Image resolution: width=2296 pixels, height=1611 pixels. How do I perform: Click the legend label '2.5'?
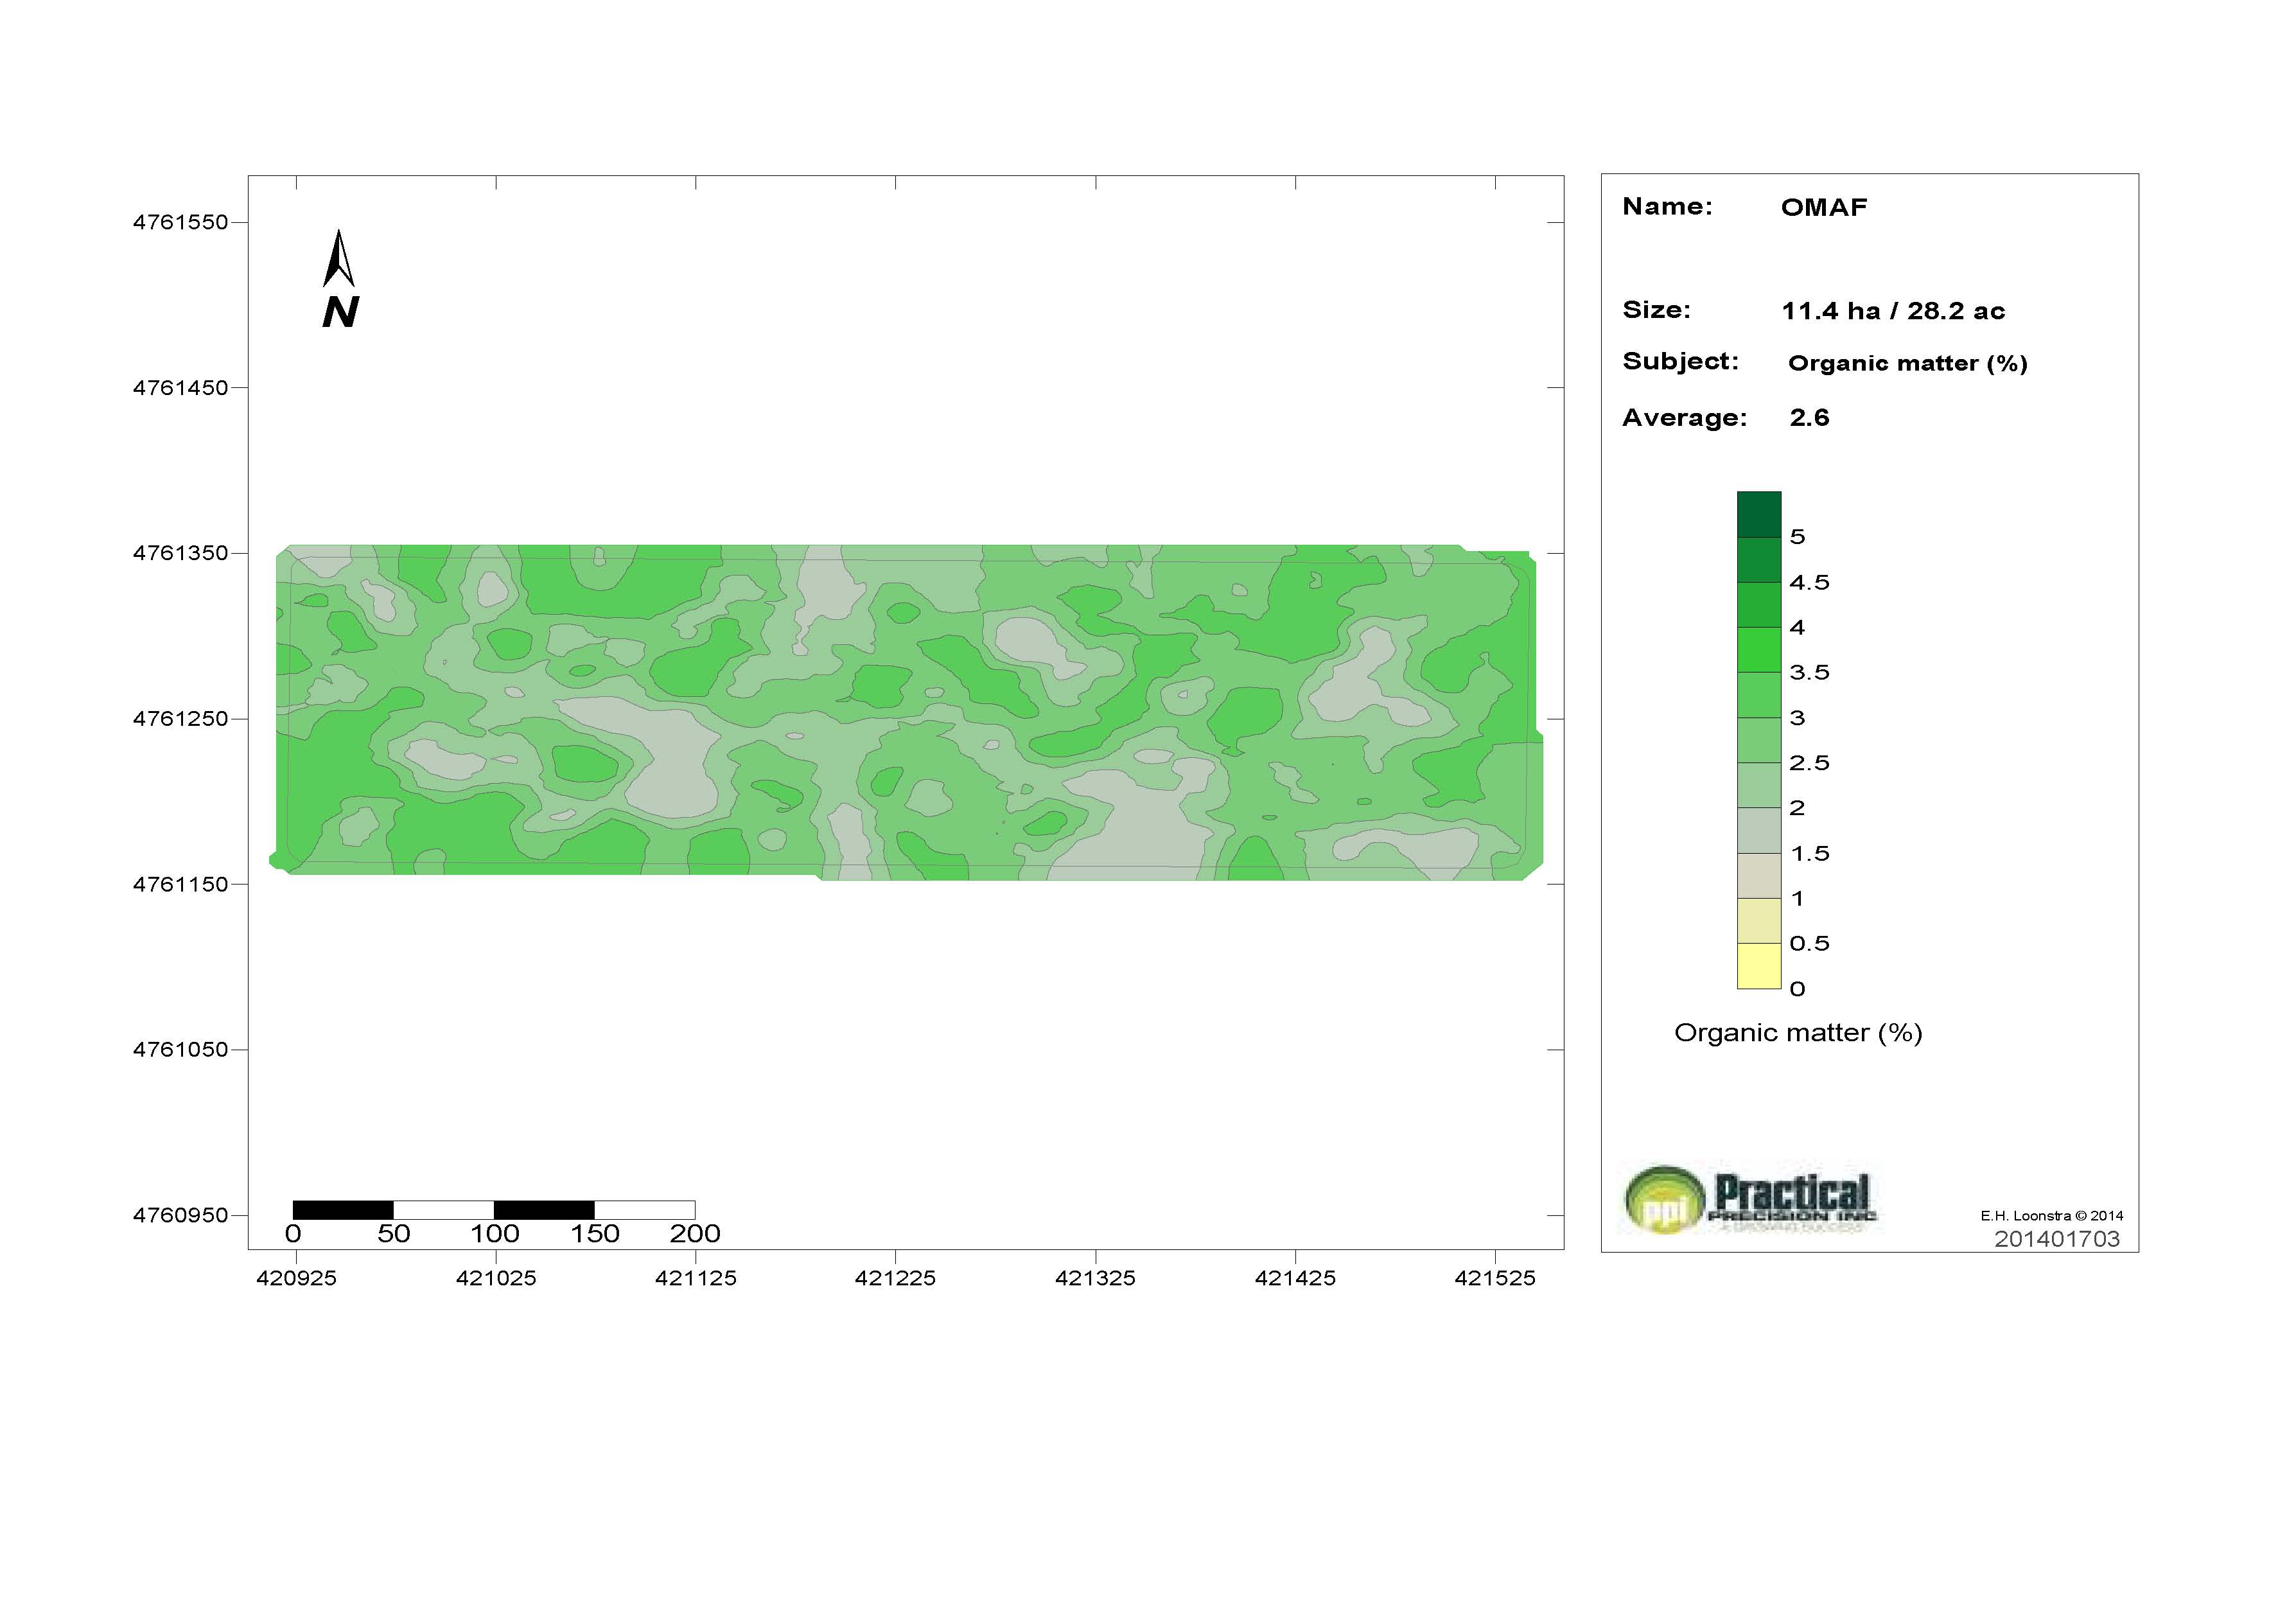click(x=1809, y=763)
